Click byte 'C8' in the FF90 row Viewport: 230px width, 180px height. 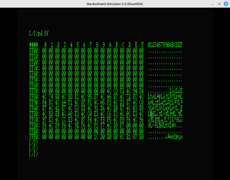tap(141, 102)
